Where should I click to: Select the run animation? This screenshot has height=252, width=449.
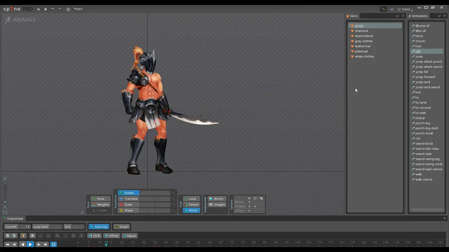[x=418, y=139]
